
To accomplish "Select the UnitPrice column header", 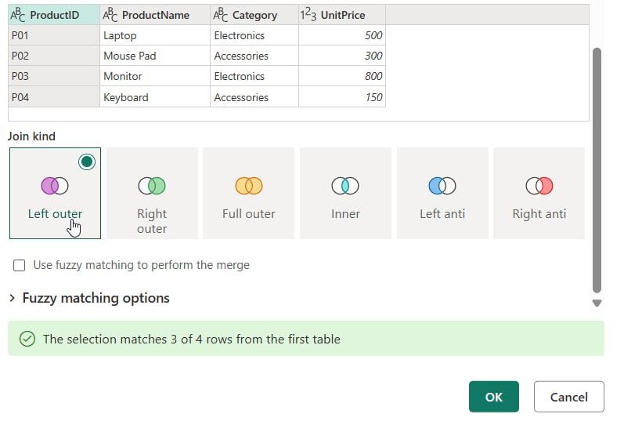I will coord(342,15).
